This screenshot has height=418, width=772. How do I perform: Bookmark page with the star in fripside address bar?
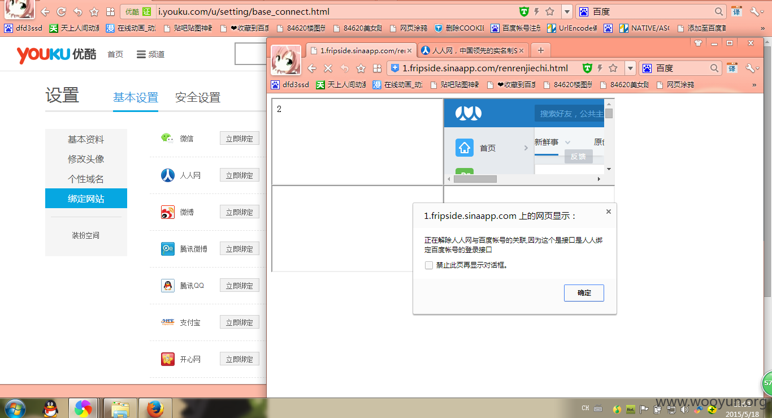click(x=613, y=68)
